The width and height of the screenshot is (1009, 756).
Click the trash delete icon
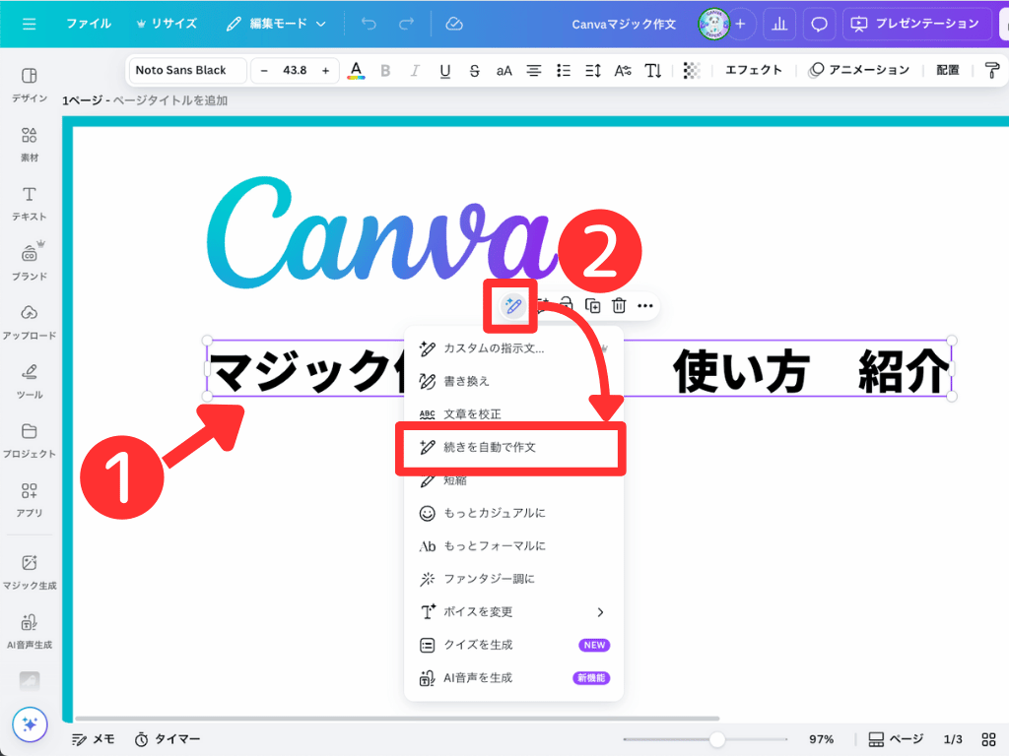(619, 306)
